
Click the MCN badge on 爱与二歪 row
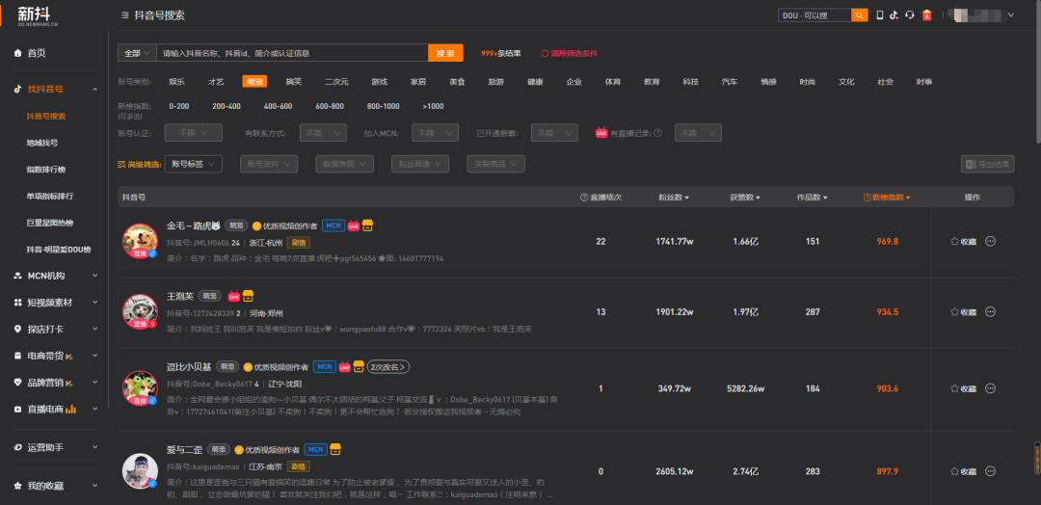pos(315,450)
